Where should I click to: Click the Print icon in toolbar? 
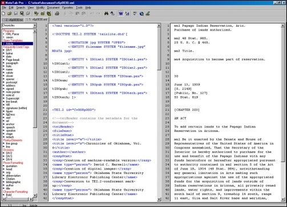pos(57,14)
